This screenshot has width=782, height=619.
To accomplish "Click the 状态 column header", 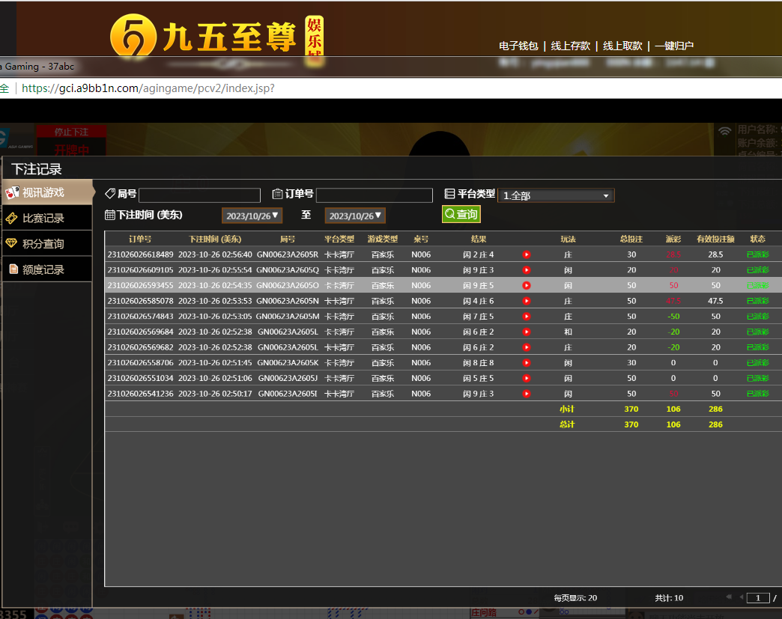I will 757,240.
